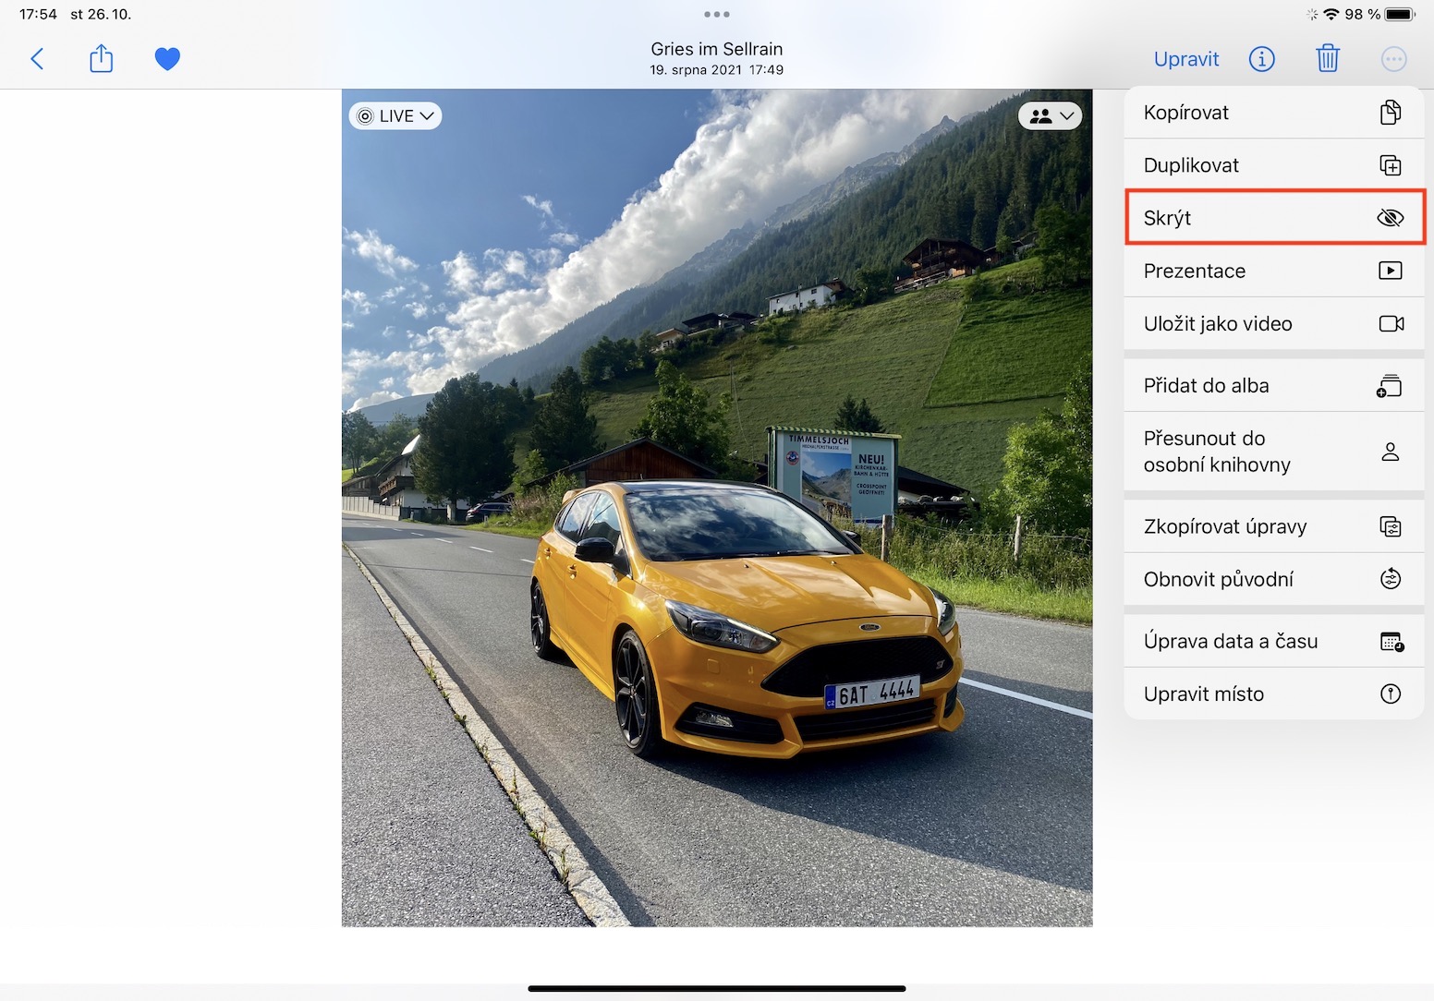Add photo via Přidat do alba
1434x1001 pixels.
coord(1274,385)
